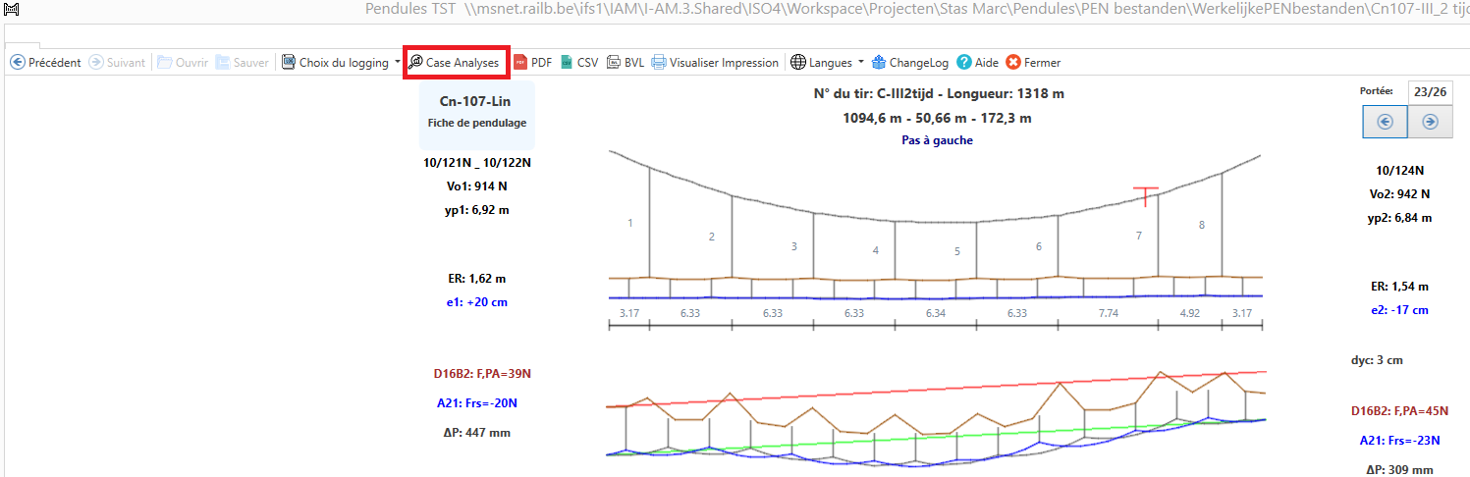The image size is (1470, 477).
Task: Select dropper number 5 in the diagram
Action: click(957, 251)
